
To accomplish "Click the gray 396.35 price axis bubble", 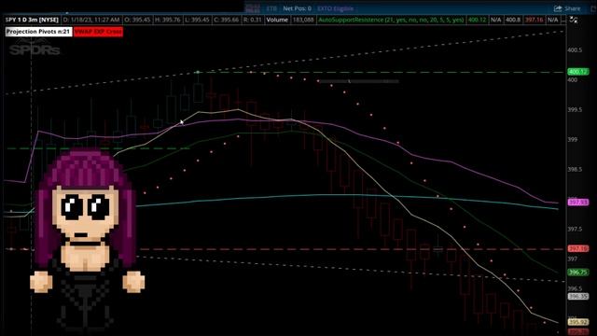I will 578,296.
